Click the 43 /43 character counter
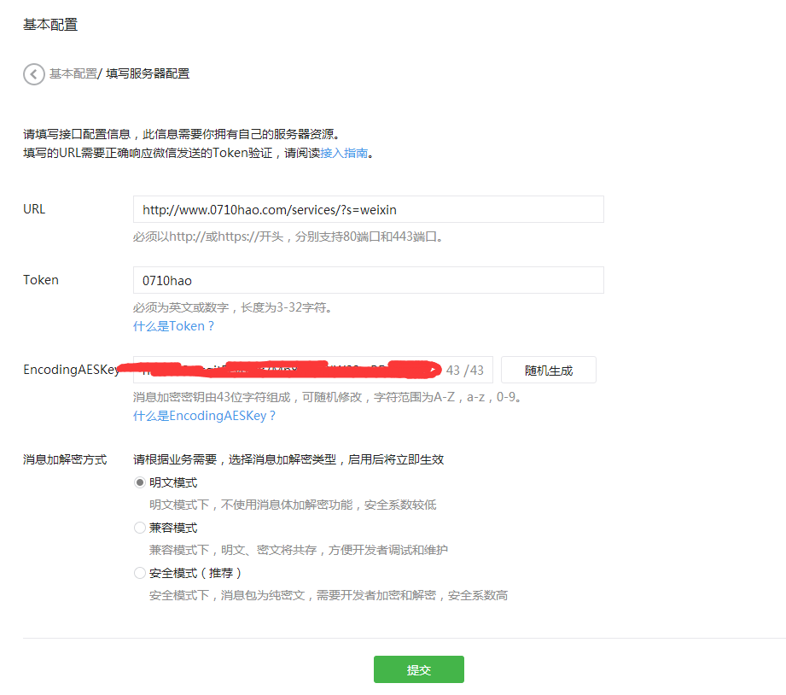786x695 pixels. tap(464, 371)
